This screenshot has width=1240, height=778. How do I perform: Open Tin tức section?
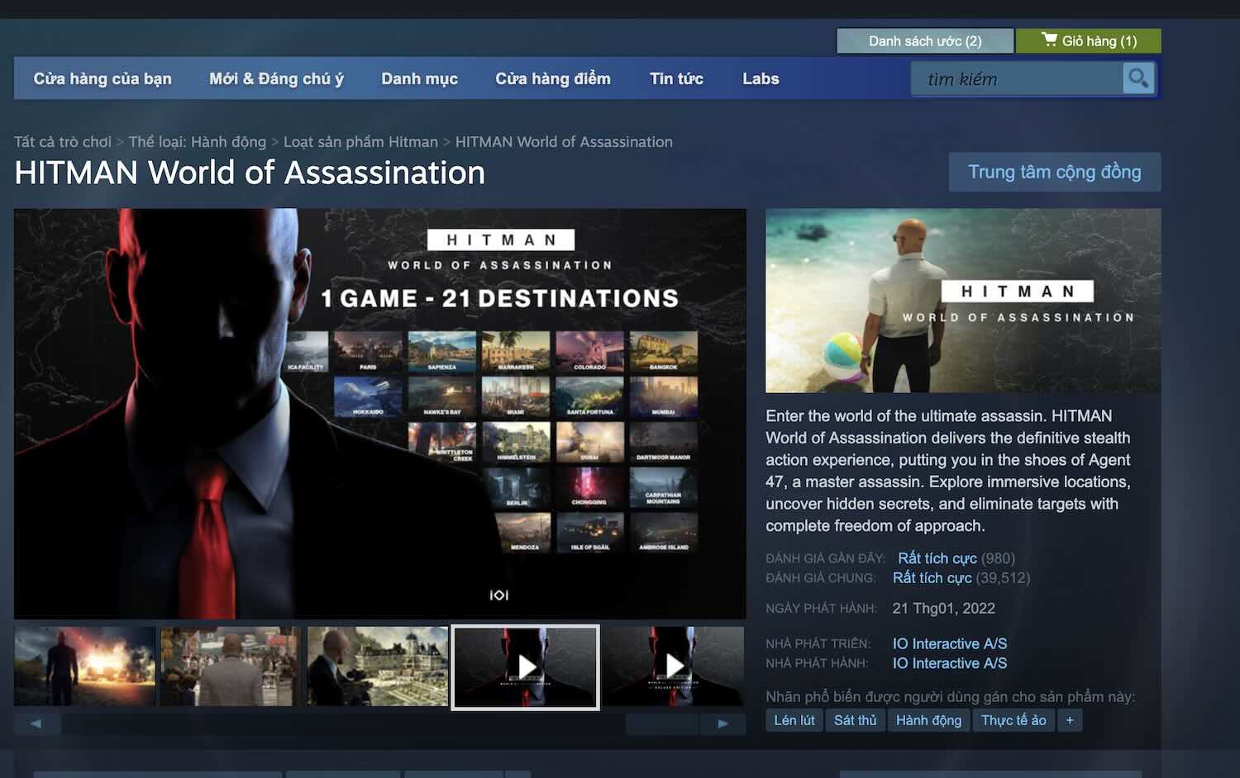click(676, 78)
